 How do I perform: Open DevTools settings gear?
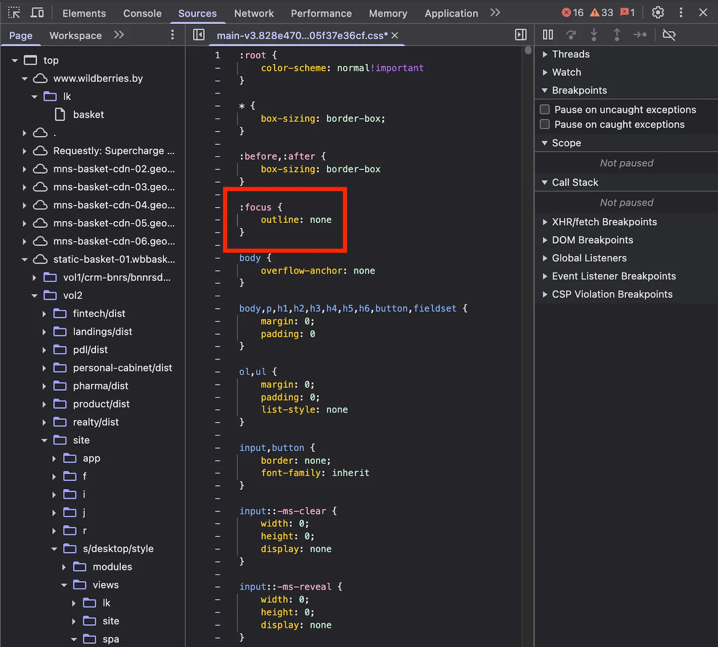(x=658, y=13)
